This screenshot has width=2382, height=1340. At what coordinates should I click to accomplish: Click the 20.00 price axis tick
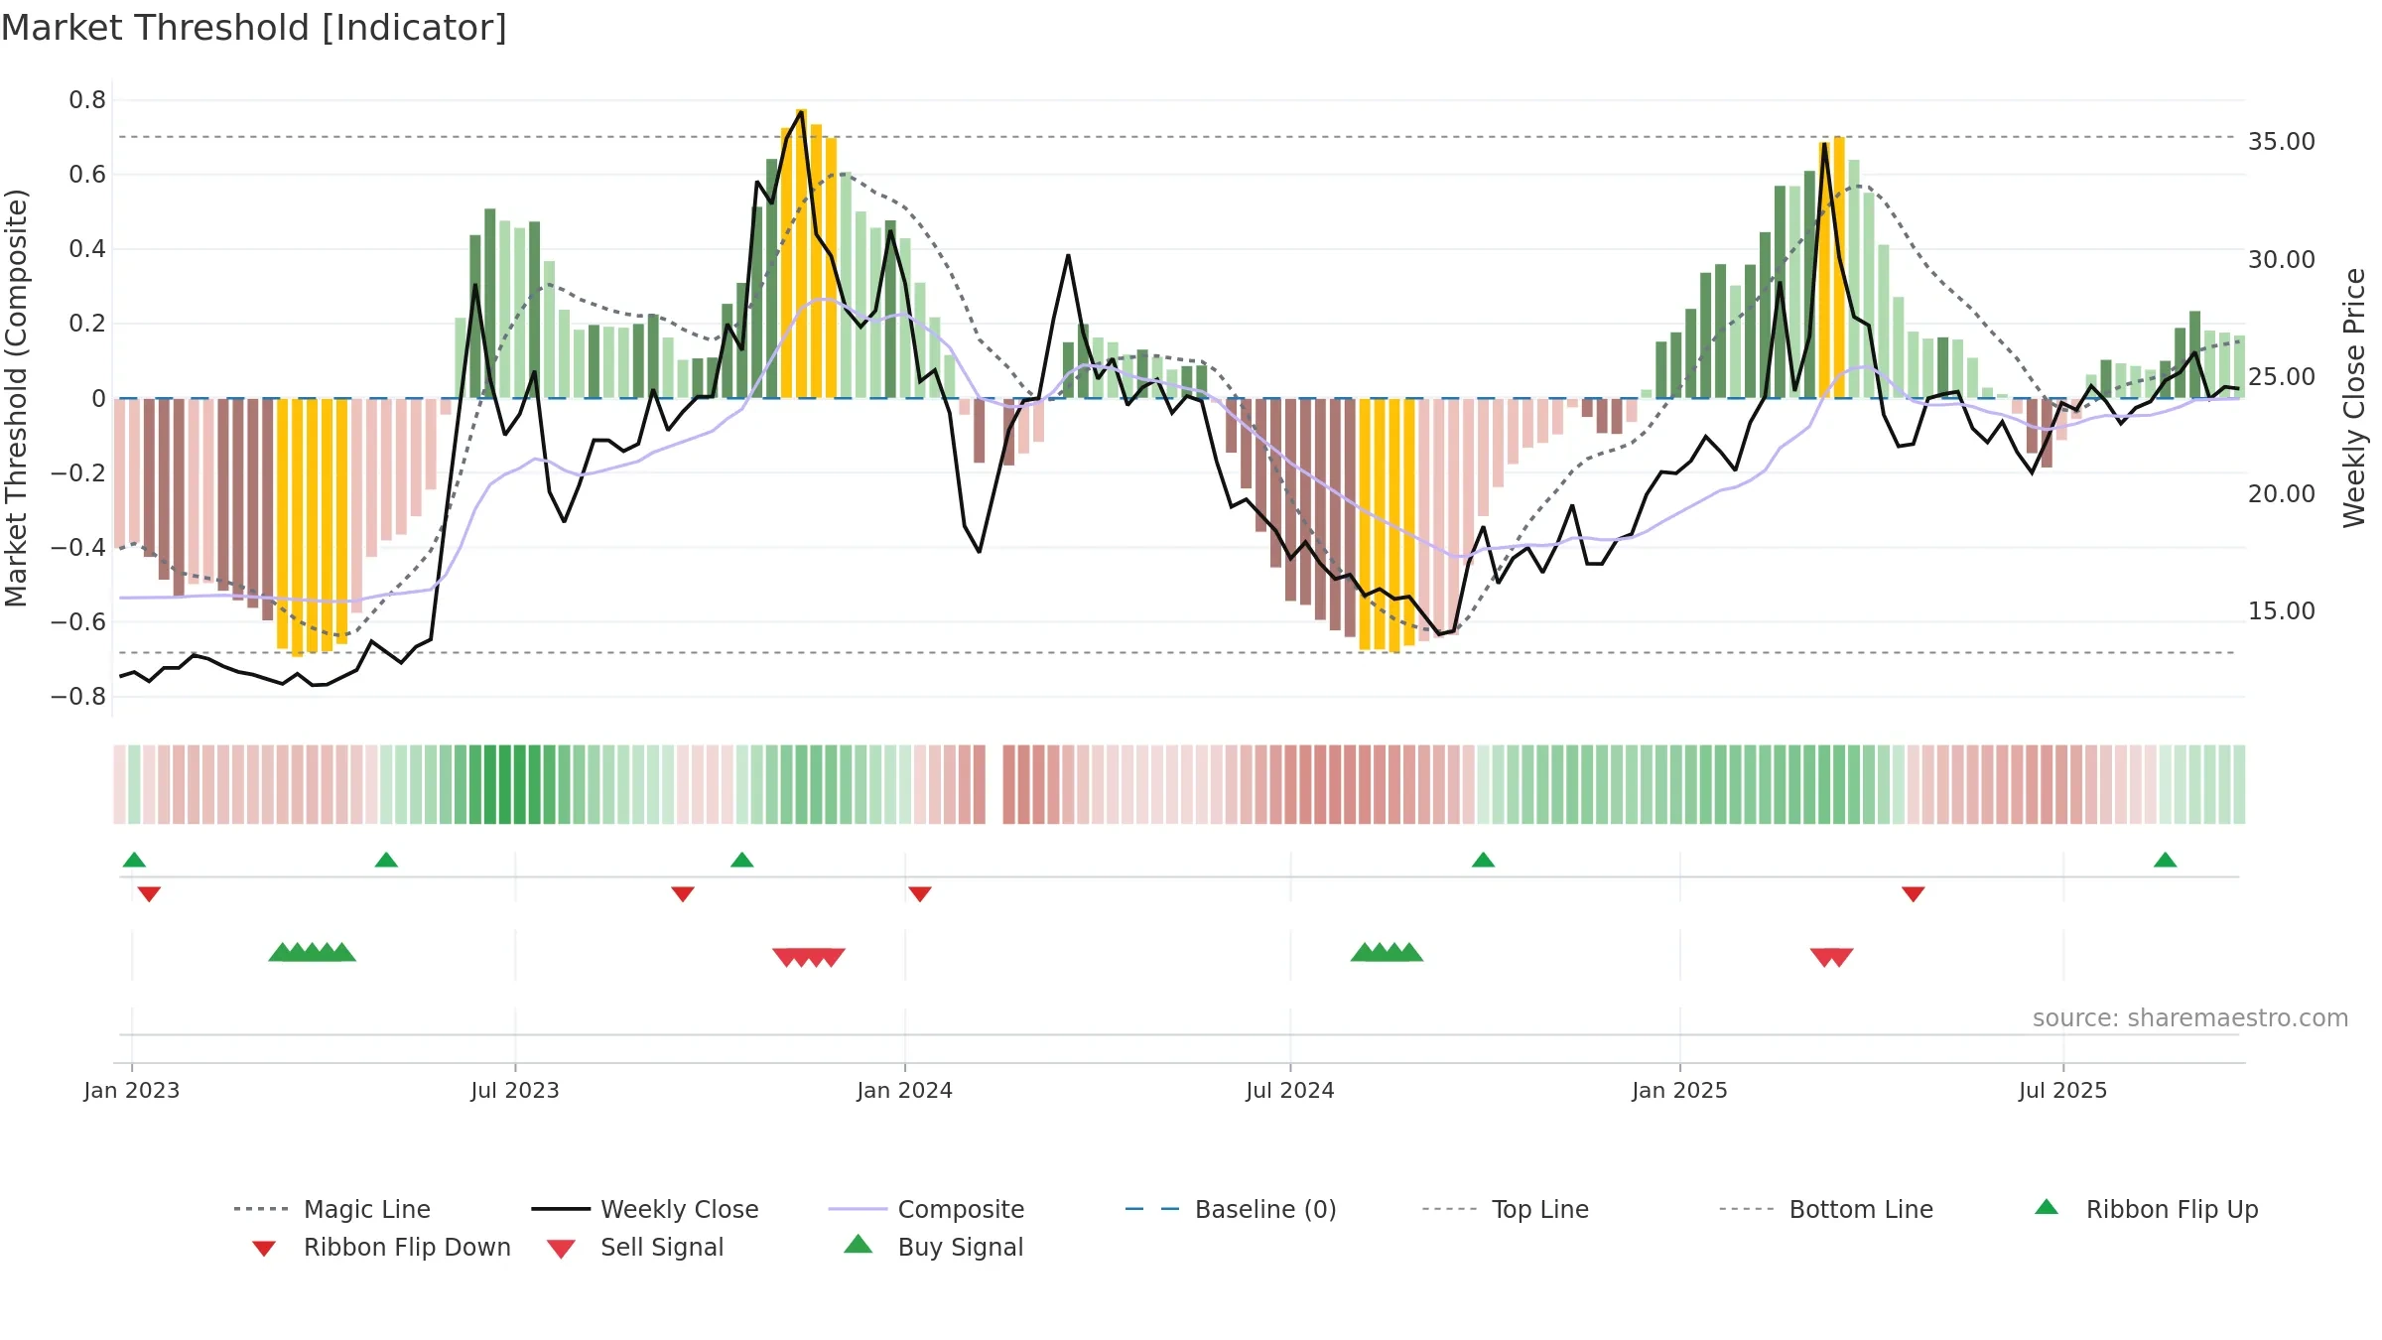2282,494
